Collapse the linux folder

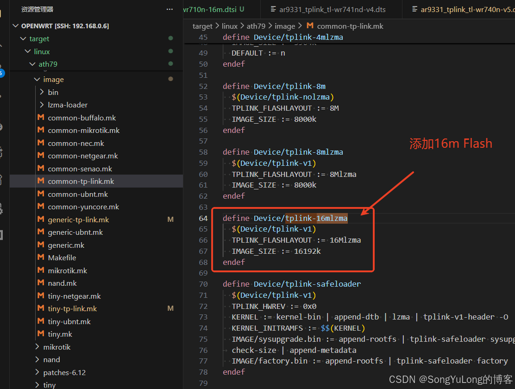click(x=28, y=51)
